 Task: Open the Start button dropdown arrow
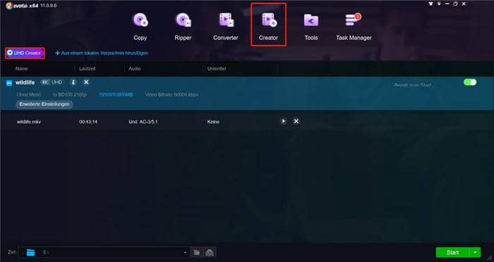[475, 252]
